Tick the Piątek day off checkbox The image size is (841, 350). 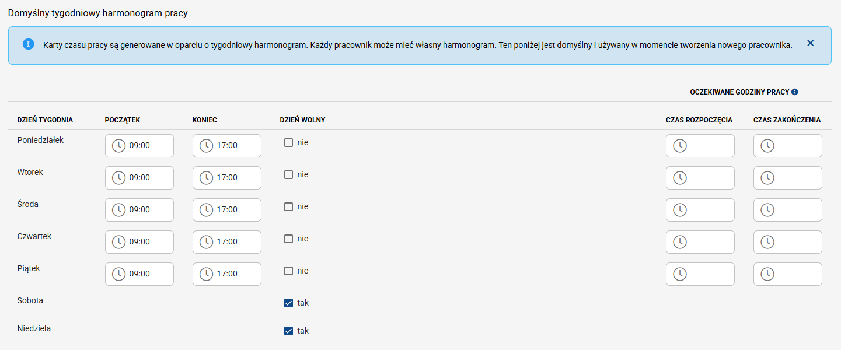tap(288, 271)
